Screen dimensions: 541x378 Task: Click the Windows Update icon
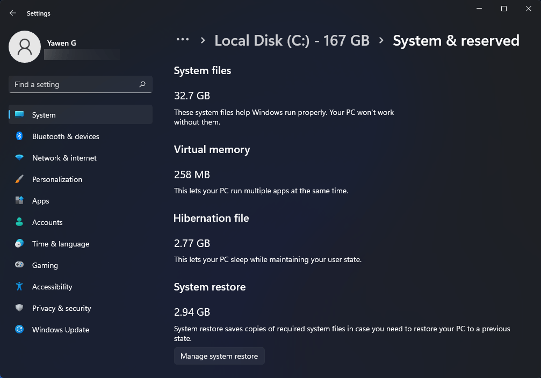(20, 330)
